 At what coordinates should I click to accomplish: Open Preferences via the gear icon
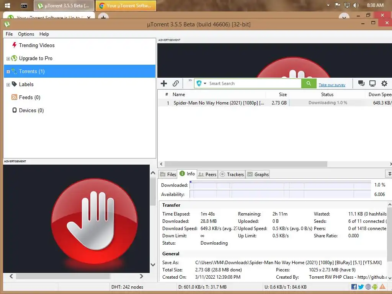pos(384,83)
